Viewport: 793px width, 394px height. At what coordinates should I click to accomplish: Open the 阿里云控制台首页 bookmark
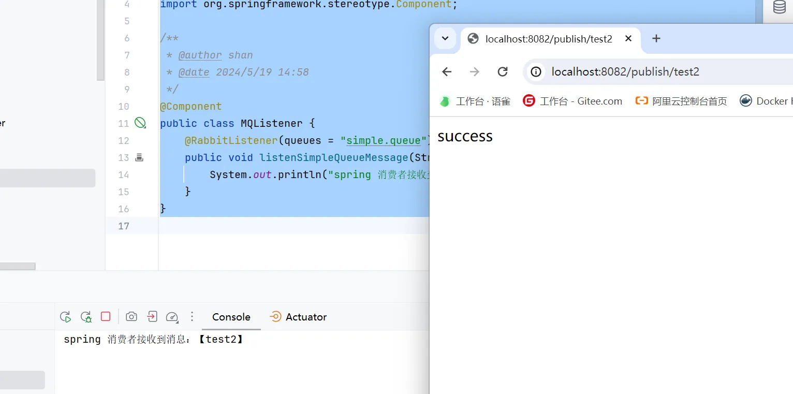681,101
